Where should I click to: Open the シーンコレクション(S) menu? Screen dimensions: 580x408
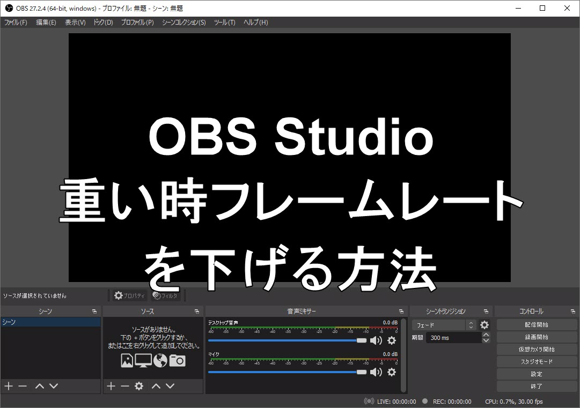[183, 23]
